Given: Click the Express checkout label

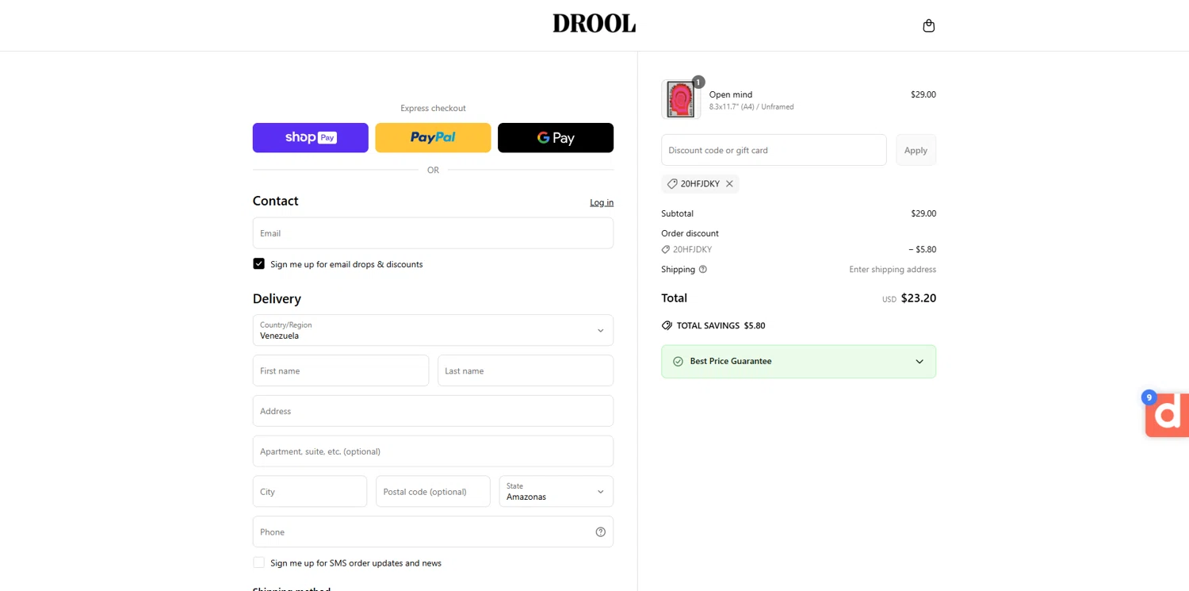Looking at the screenshot, I should (433, 108).
